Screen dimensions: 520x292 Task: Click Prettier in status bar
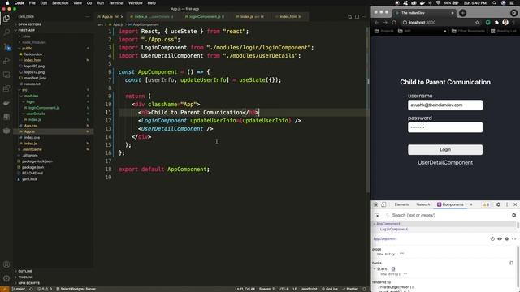click(350, 289)
